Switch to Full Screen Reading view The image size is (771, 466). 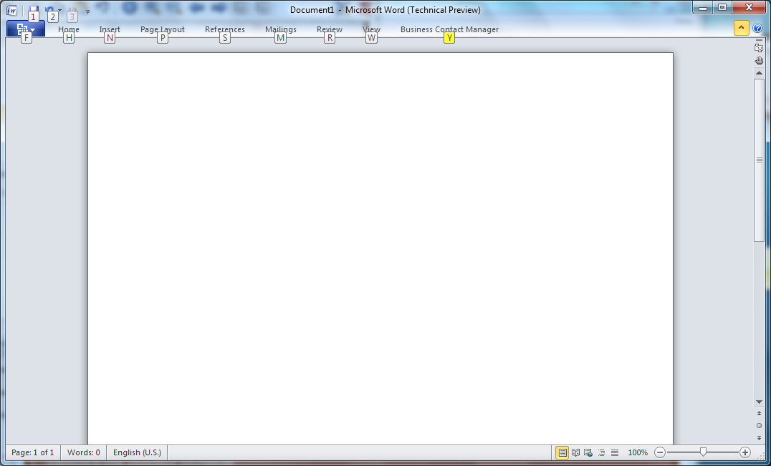click(x=575, y=452)
